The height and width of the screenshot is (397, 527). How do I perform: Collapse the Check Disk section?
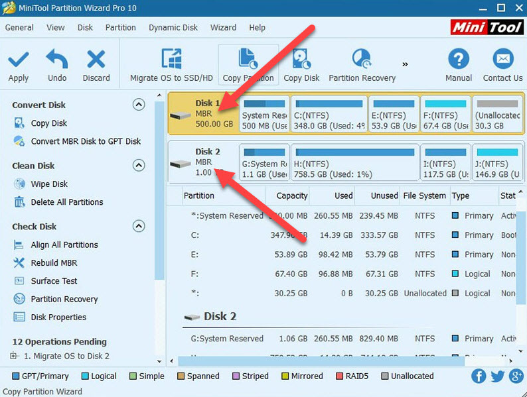[x=139, y=227]
